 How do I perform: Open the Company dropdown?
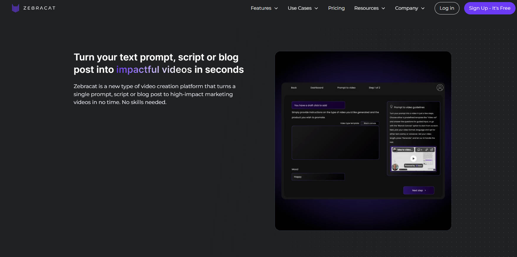click(410, 8)
